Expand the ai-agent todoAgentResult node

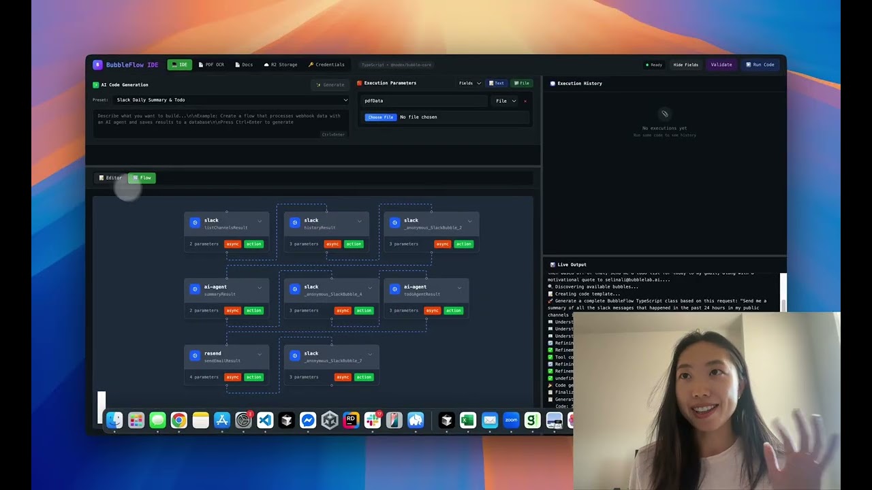click(x=459, y=288)
